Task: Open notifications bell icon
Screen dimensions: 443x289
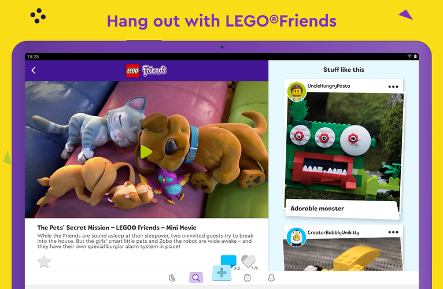Action: 271,277
